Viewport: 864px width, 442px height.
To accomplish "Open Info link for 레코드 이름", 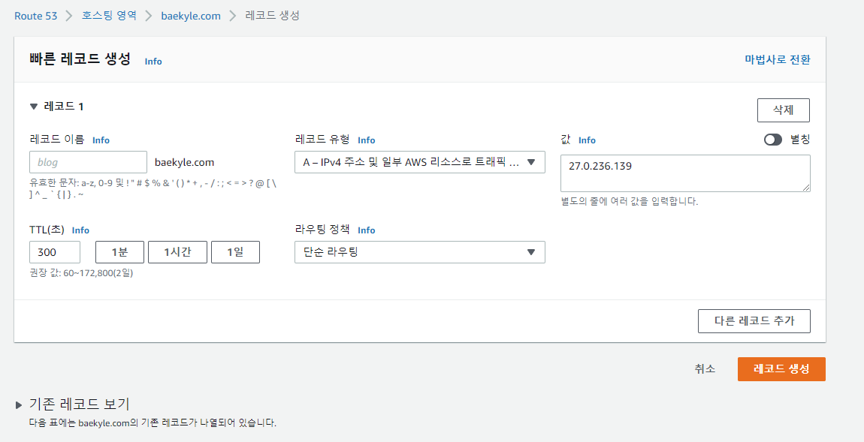I will (101, 140).
